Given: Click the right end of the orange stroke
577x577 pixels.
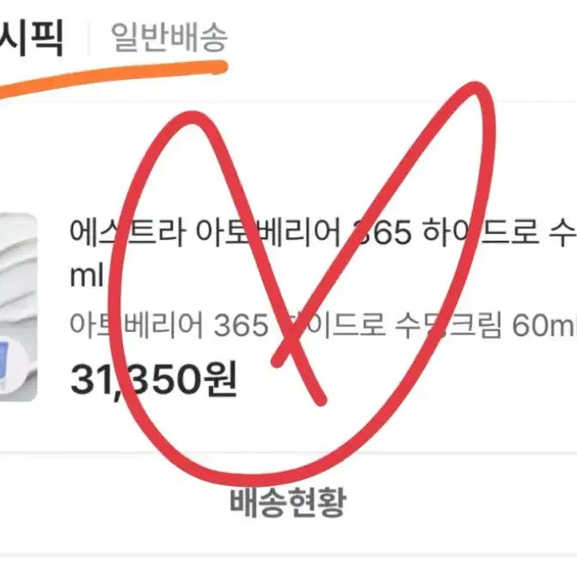Looking at the screenshot, I should coord(221,68).
